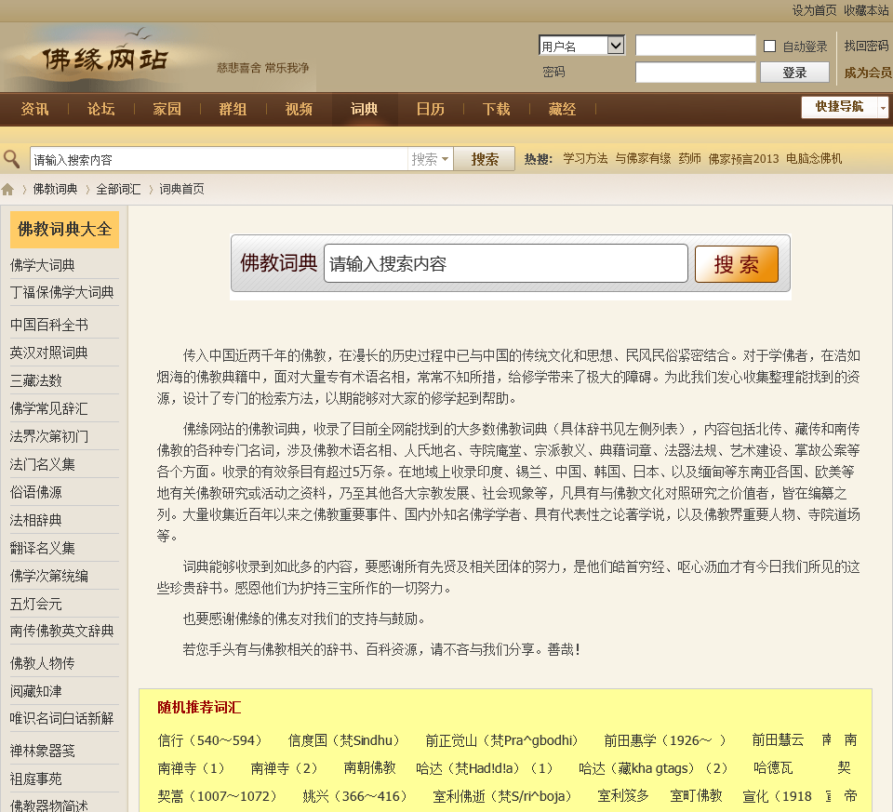Open 法界次第初门 in sidebar
The width and height of the screenshot is (893, 812).
pos(49,436)
